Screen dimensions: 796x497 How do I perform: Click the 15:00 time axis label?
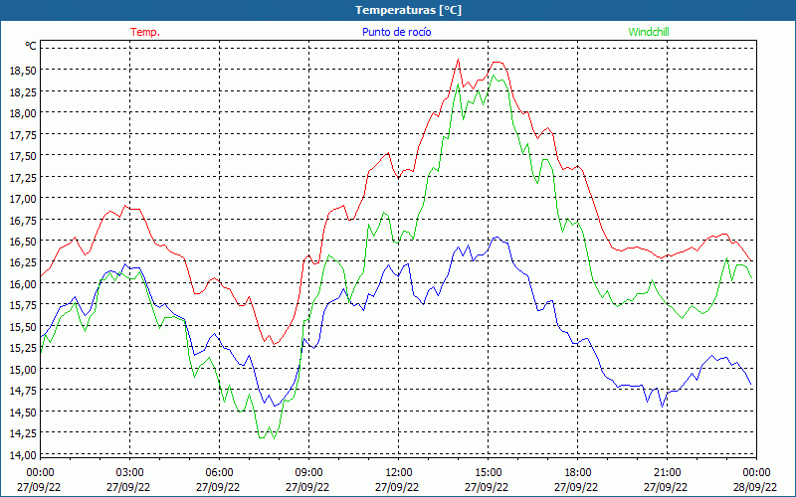[488, 473]
